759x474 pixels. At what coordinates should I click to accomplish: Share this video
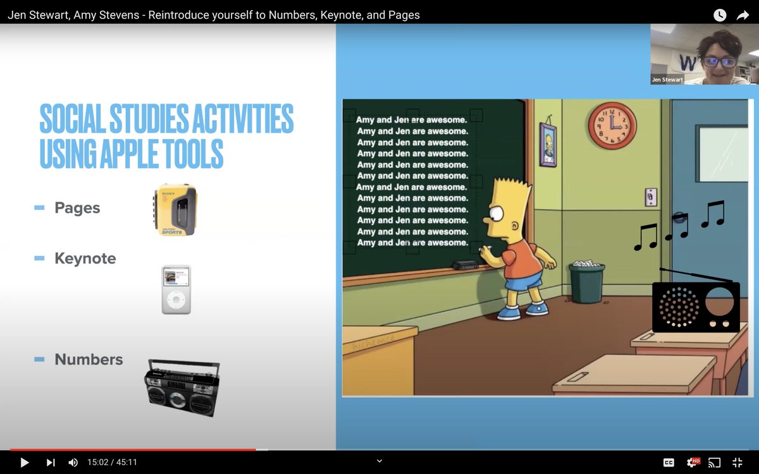point(743,15)
